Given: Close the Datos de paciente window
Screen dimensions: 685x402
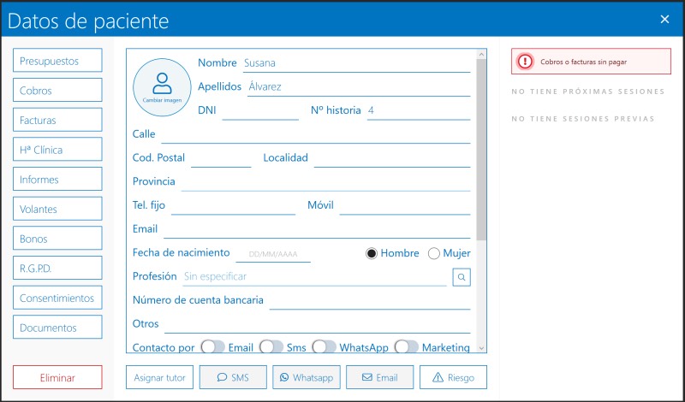Looking at the screenshot, I should coord(664,20).
